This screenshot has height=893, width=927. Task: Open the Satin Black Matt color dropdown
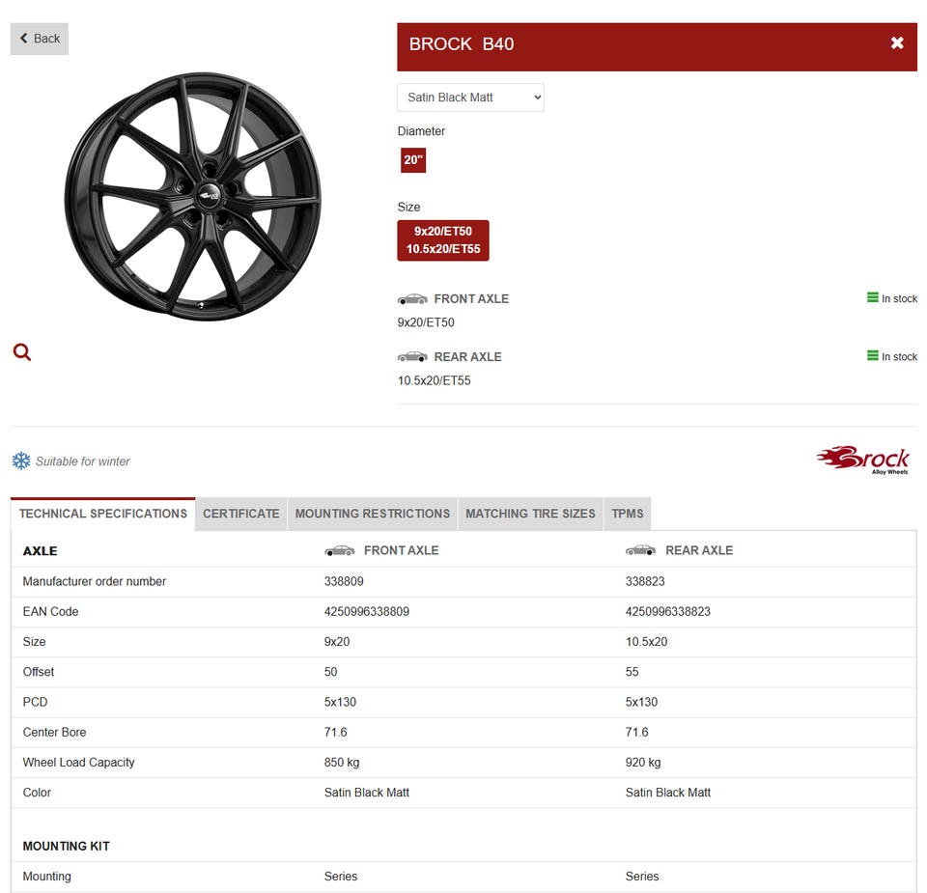coord(470,98)
